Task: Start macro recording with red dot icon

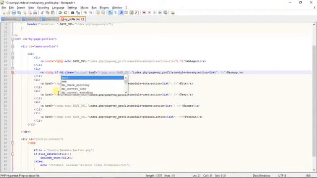Action: point(144,13)
